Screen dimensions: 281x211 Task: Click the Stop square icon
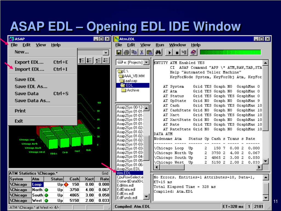[177, 52]
